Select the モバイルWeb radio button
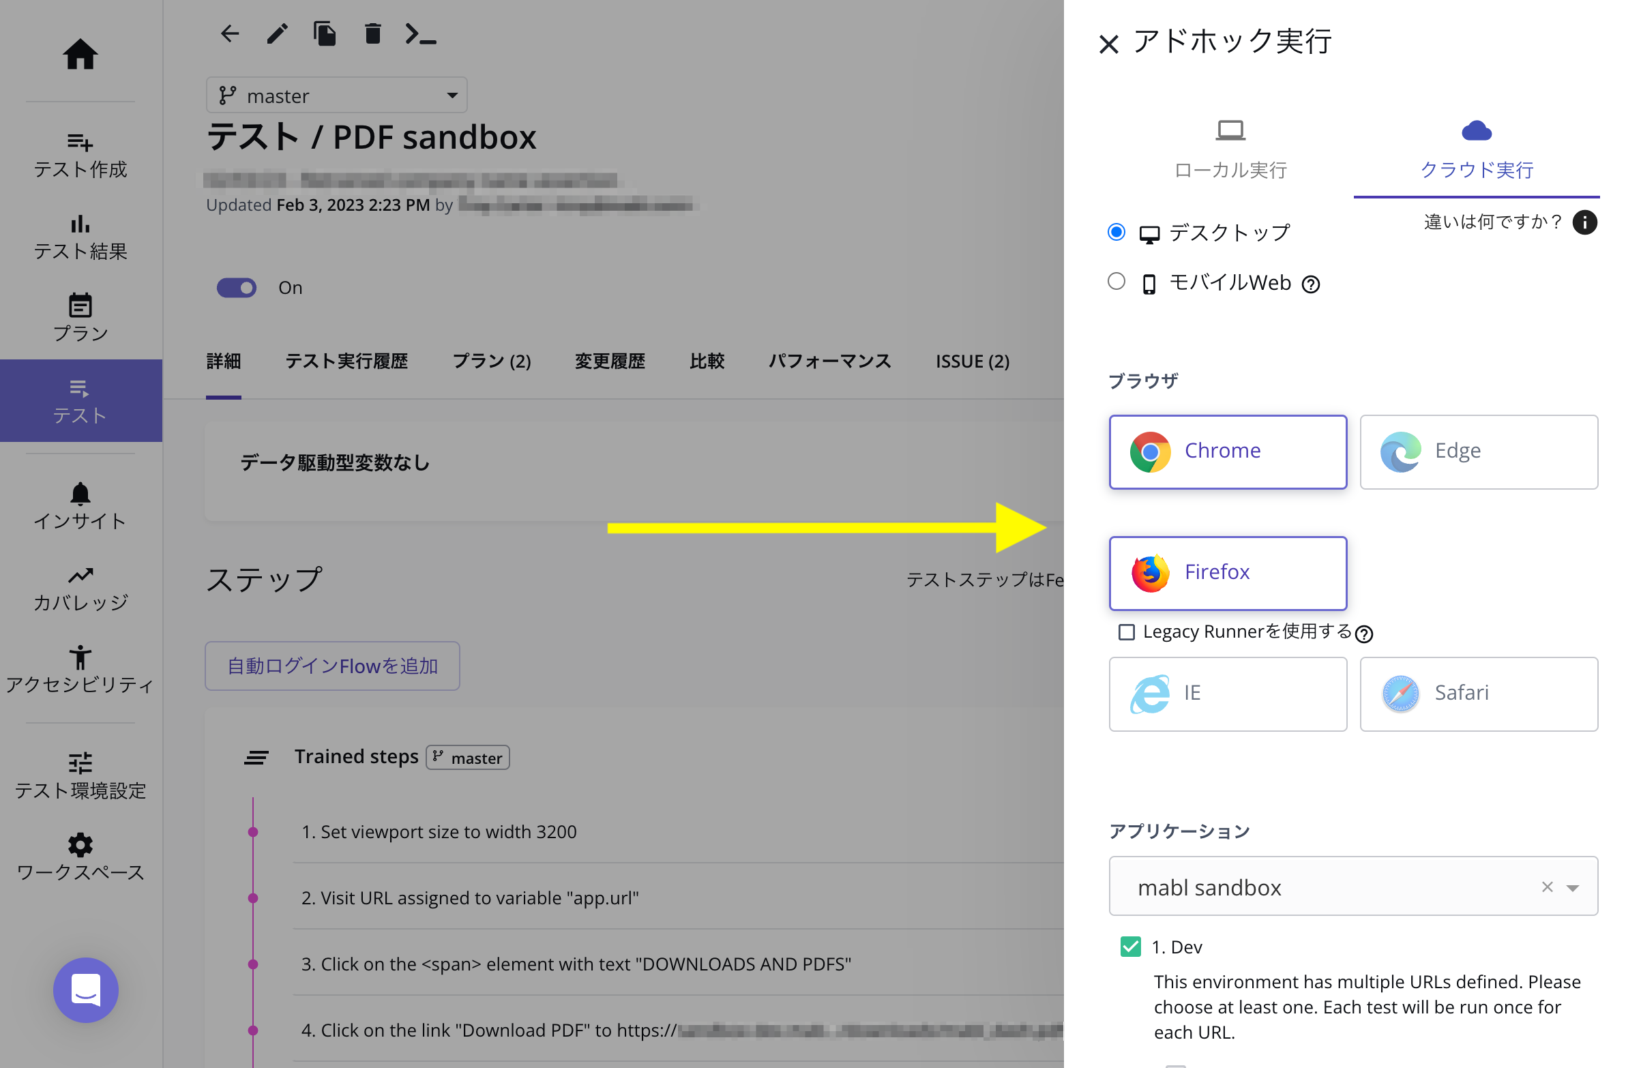The height and width of the screenshot is (1068, 1641). (x=1116, y=281)
